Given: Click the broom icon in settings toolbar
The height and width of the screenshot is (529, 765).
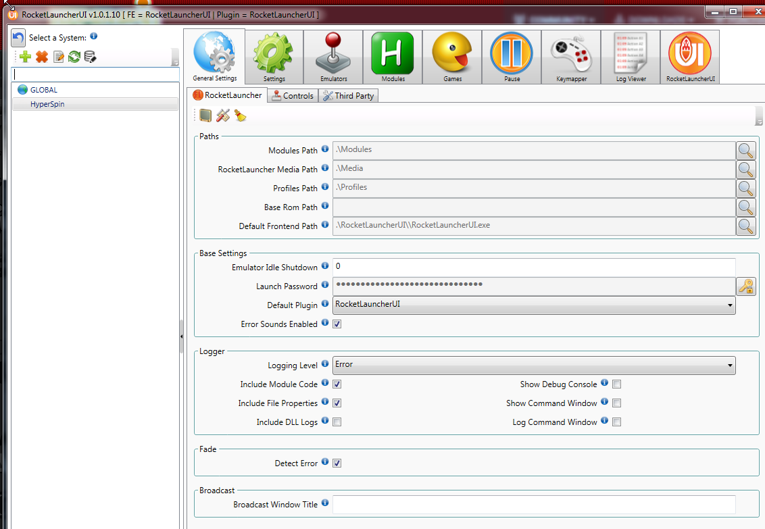Looking at the screenshot, I should 240,116.
